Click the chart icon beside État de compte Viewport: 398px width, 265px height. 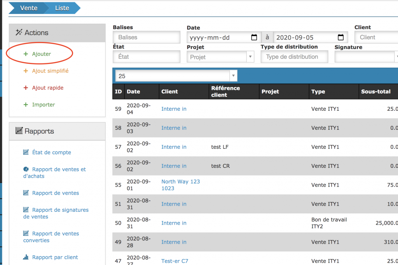pos(26,152)
